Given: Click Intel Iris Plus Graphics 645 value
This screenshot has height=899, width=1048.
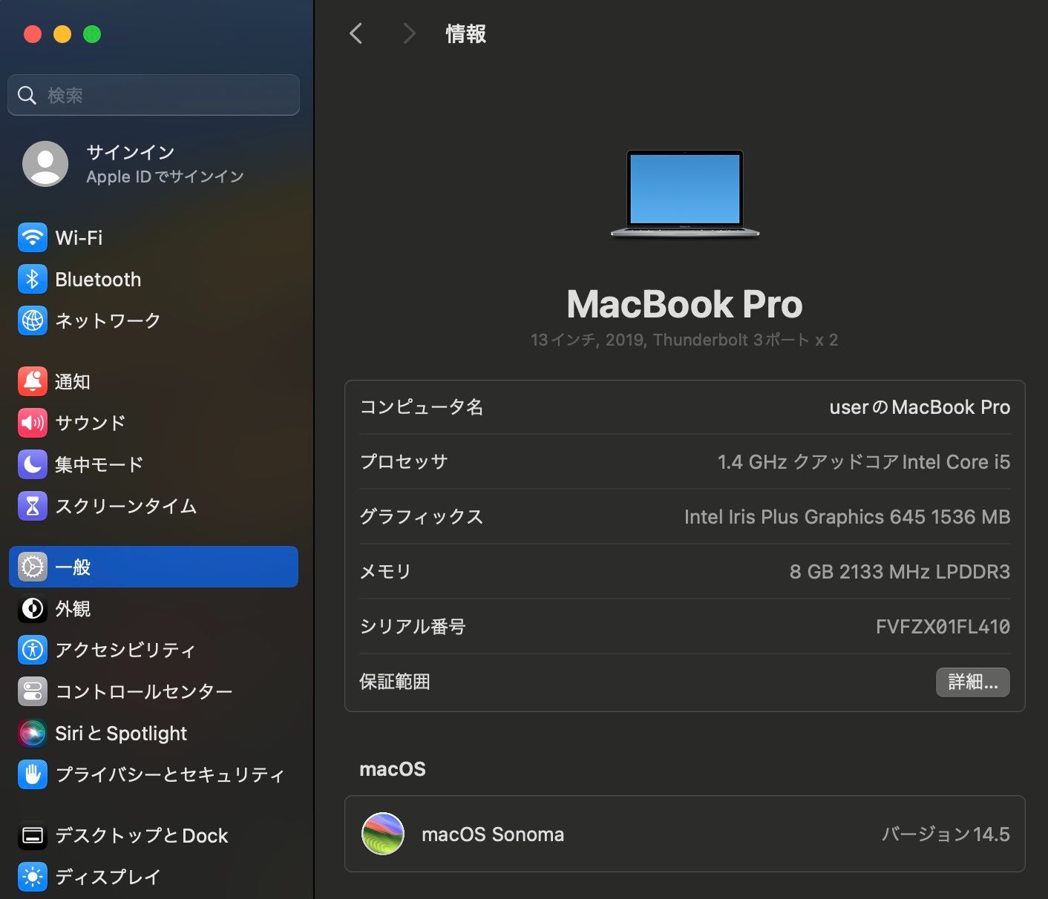Looking at the screenshot, I should click(847, 517).
